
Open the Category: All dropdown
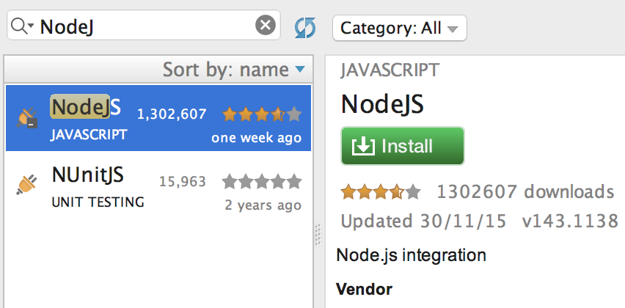click(x=399, y=29)
